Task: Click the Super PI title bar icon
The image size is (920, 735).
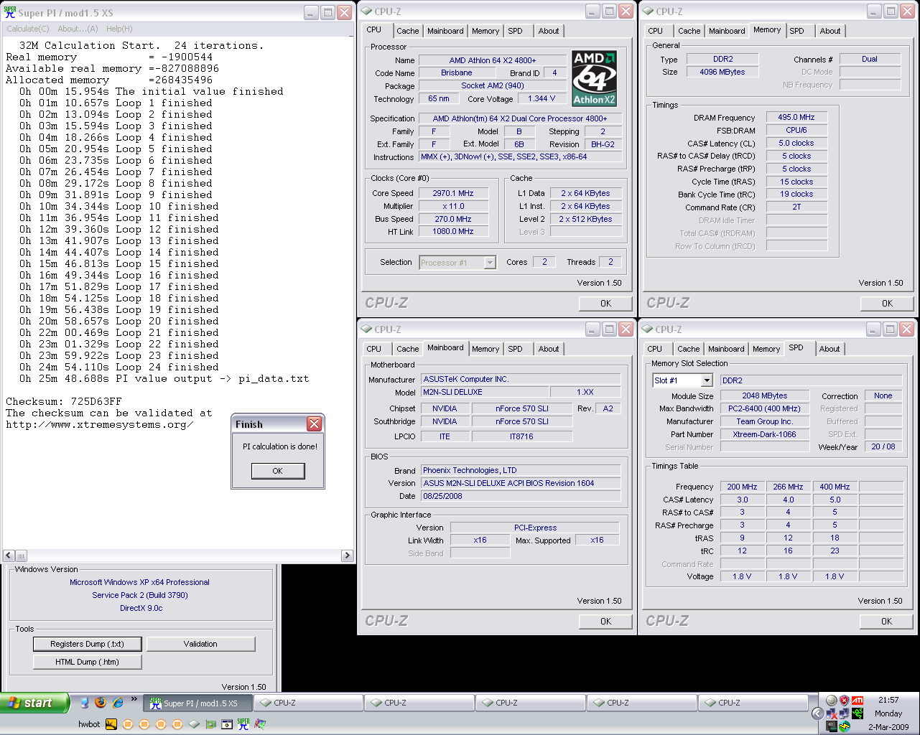Action: (10, 12)
